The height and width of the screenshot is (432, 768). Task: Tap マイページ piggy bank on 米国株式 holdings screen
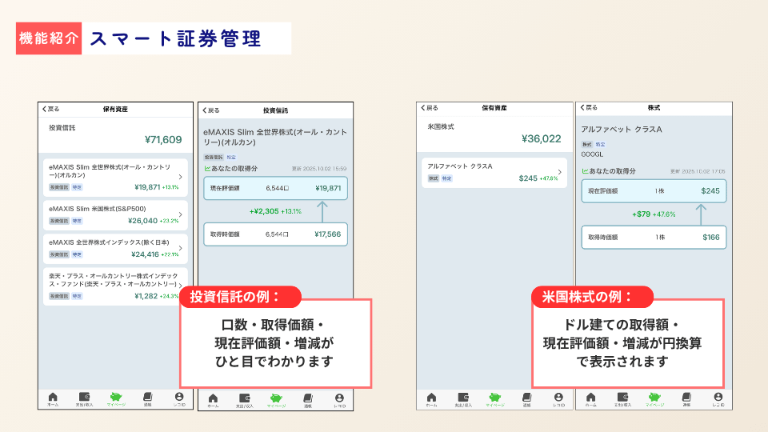tap(494, 398)
